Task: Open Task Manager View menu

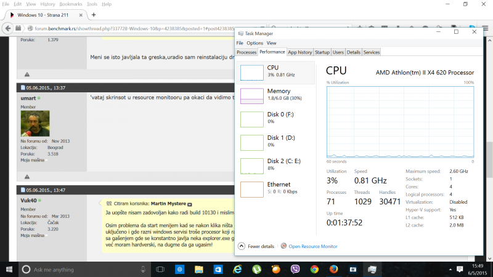Action: point(271,43)
